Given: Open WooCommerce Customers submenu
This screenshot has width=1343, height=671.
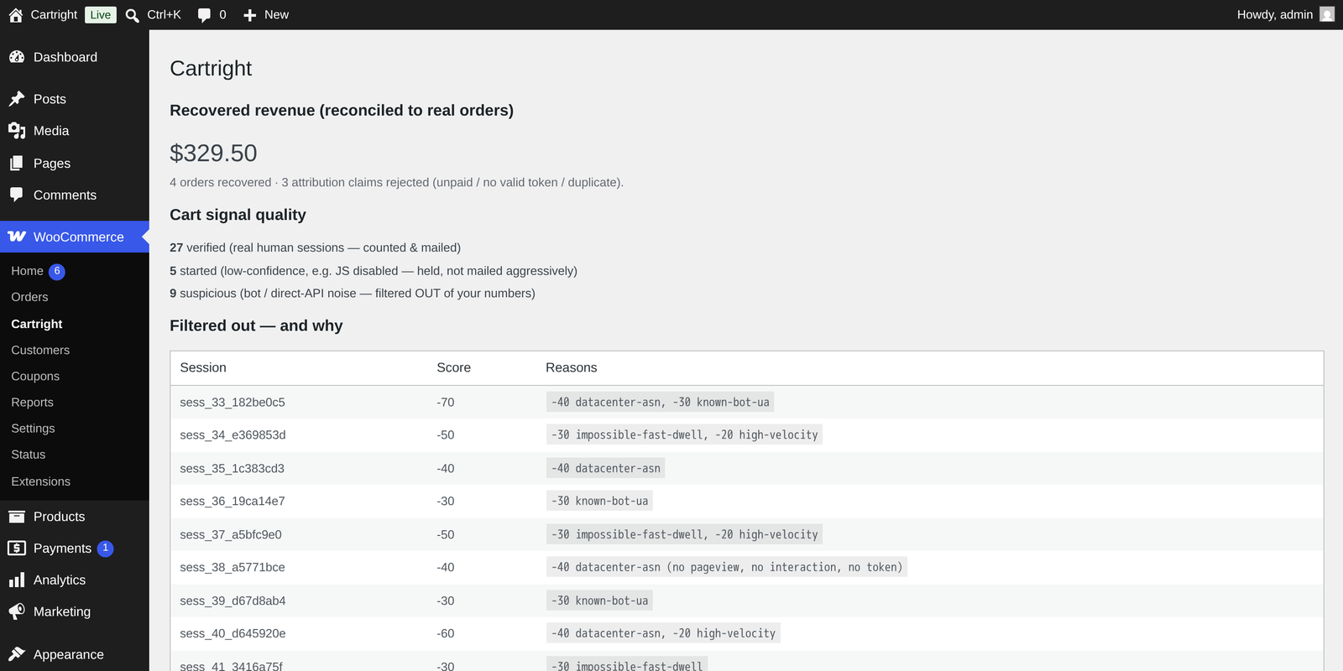Looking at the screenshot, I should click(40, 350).
